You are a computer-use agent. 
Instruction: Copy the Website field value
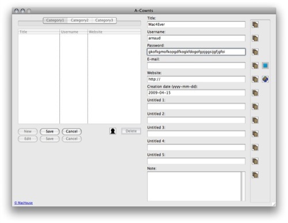click(255, 80)
